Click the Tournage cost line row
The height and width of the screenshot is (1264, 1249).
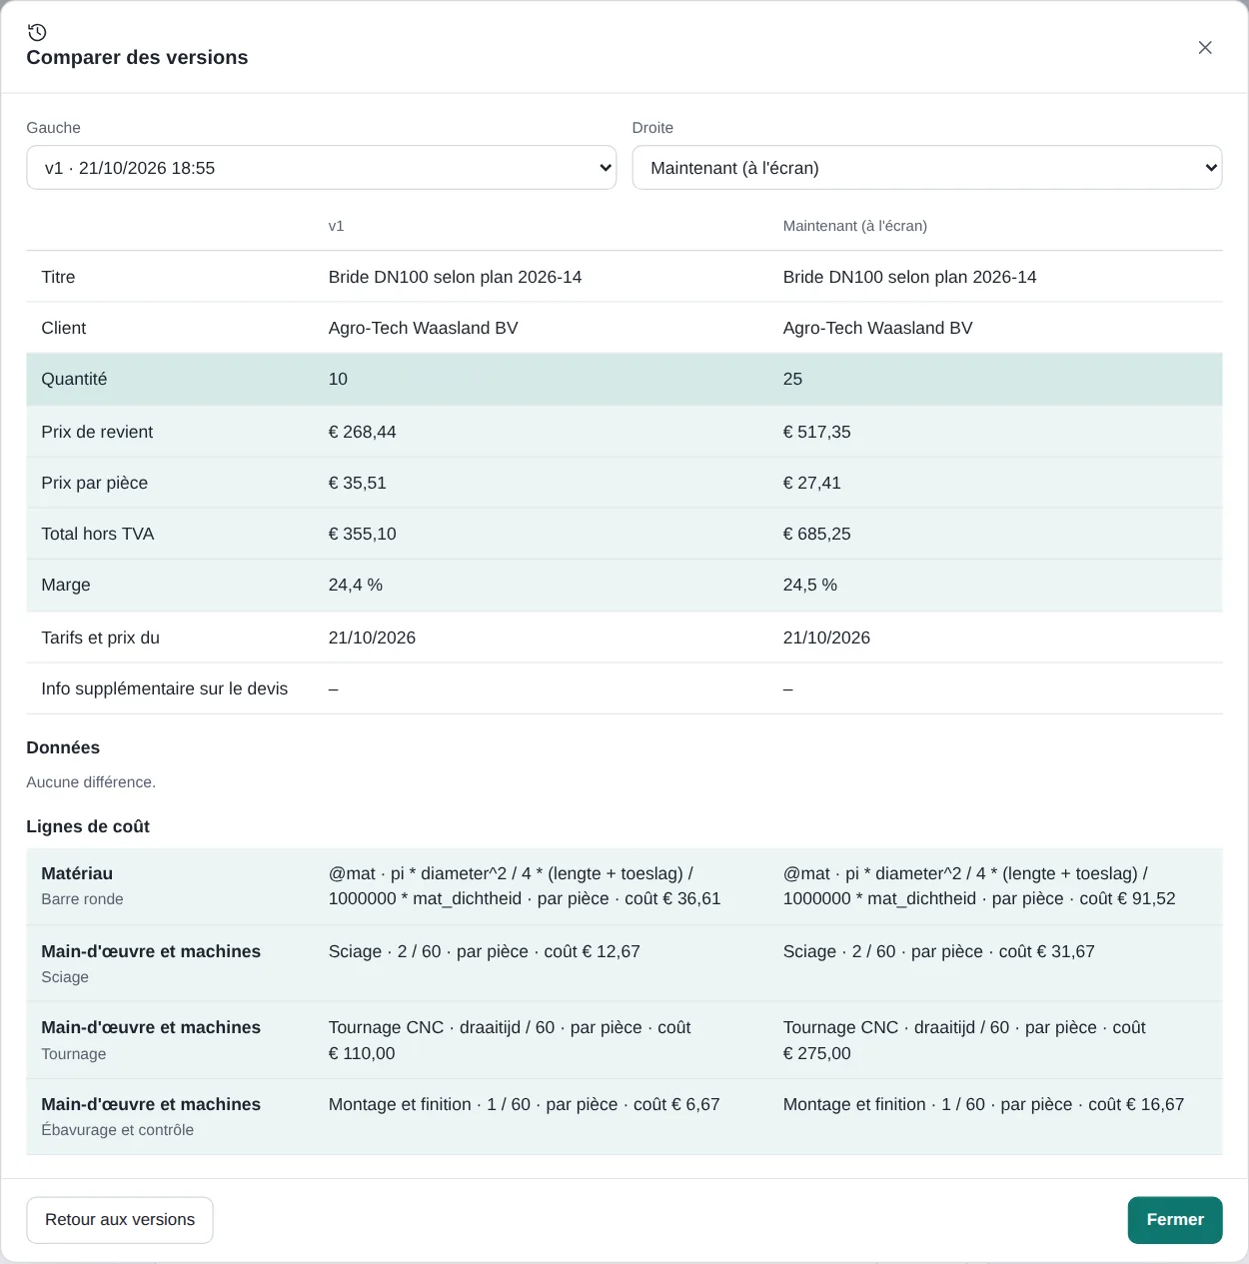pos(624,1040)
